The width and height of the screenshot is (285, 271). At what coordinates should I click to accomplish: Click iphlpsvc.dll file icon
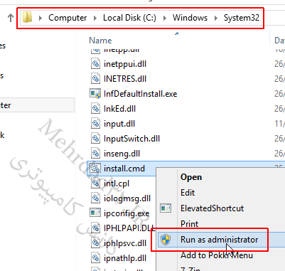click(x=95, y=243)
